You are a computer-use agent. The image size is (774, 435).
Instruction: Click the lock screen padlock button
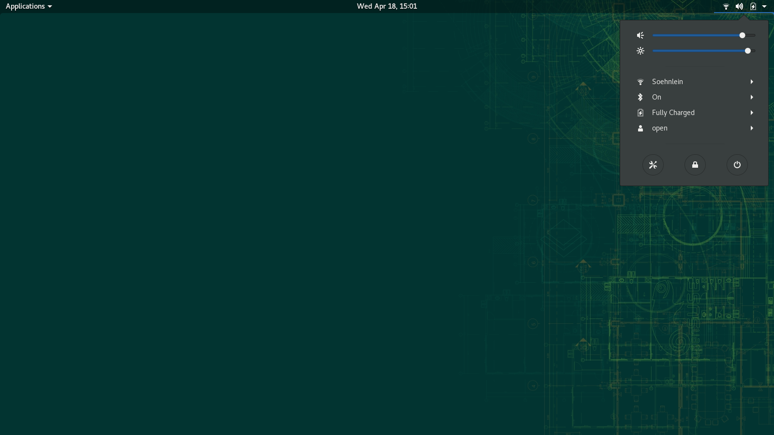(695, 165)
